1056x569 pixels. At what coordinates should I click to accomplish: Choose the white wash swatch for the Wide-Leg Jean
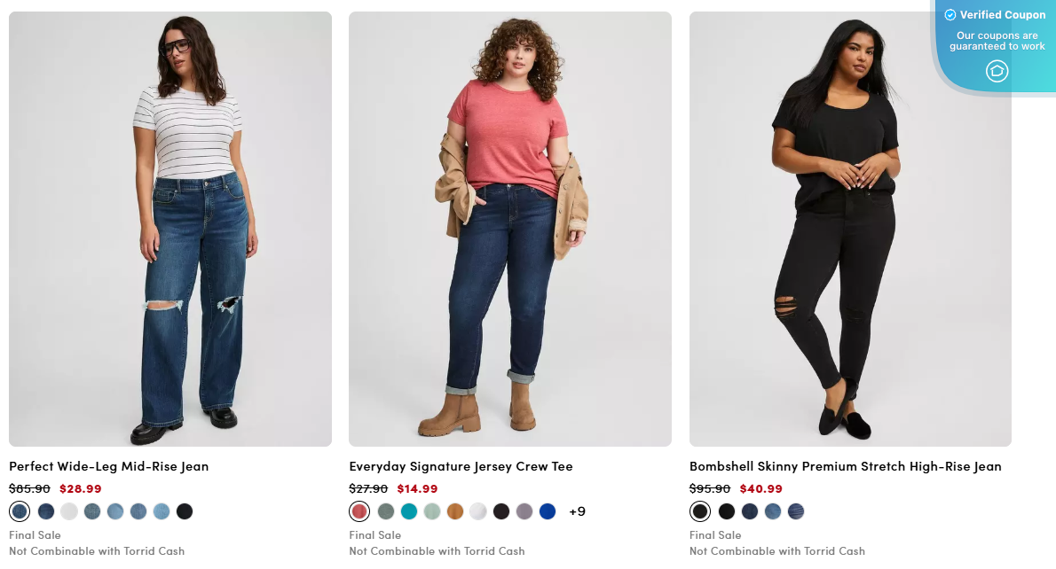pos(67,511)
